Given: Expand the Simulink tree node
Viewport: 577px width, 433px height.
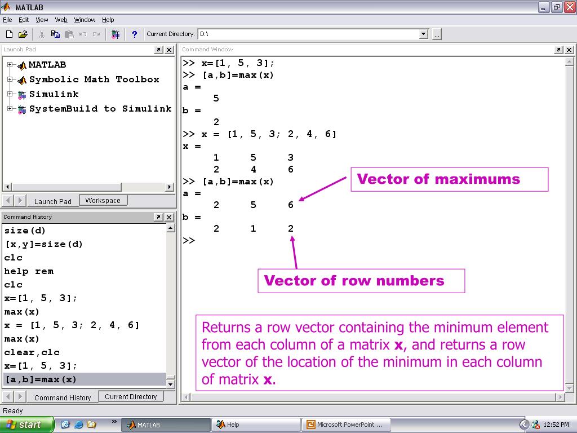Looking at the screenshot, I should coord(10,94).
